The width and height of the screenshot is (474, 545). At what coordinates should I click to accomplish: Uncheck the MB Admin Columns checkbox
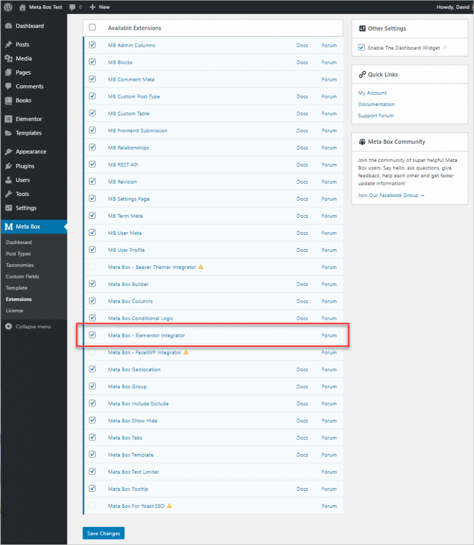(93, 45)
